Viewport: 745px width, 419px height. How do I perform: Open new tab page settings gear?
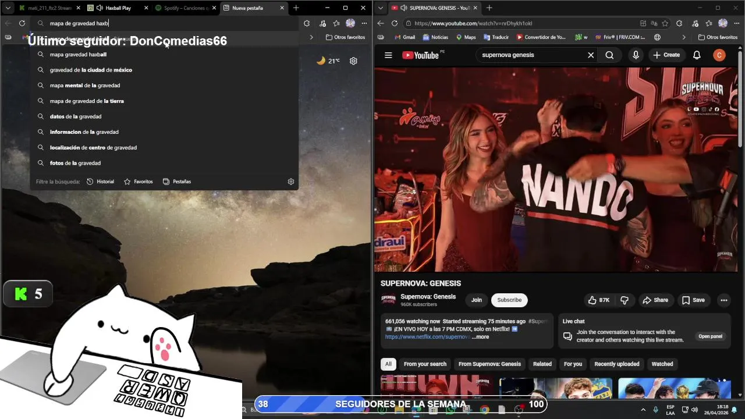pos(353,61)
